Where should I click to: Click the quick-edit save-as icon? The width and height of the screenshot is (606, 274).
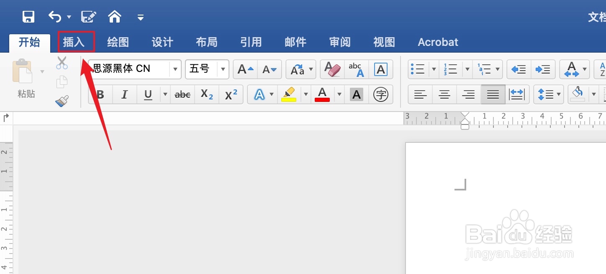coord(89,17)
